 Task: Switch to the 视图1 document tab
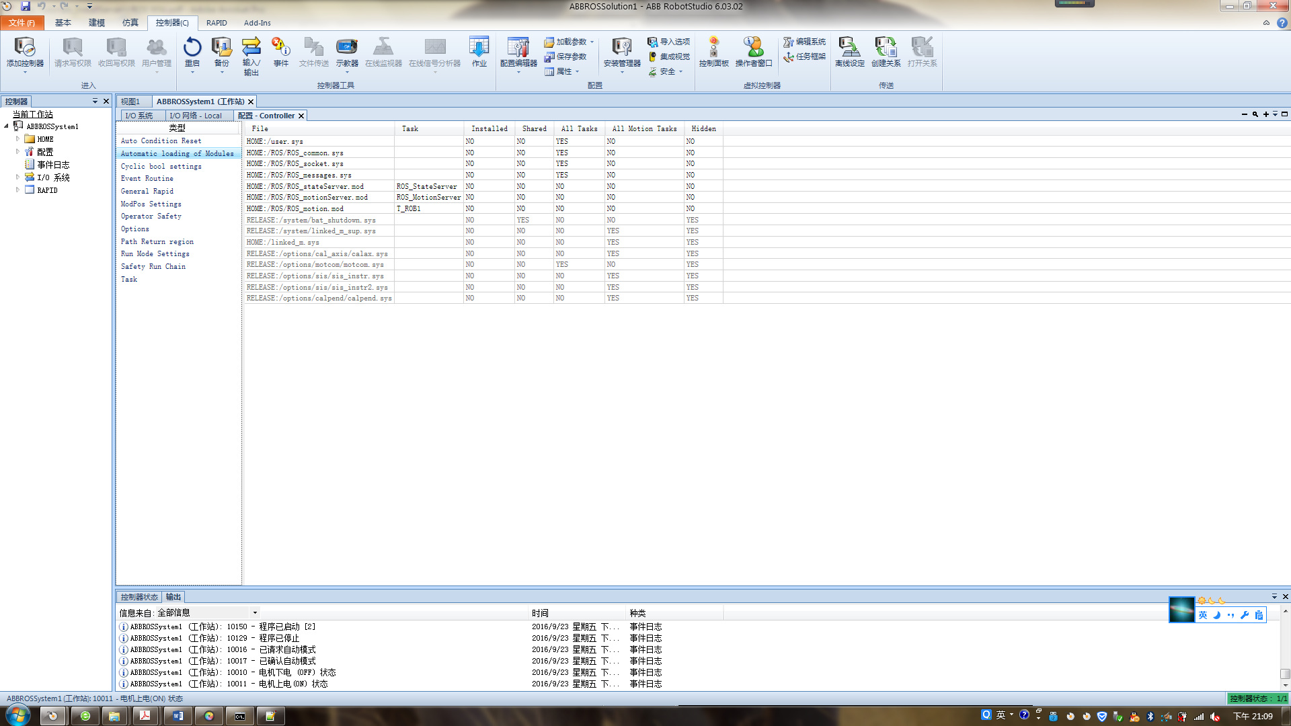coord(132,102)
